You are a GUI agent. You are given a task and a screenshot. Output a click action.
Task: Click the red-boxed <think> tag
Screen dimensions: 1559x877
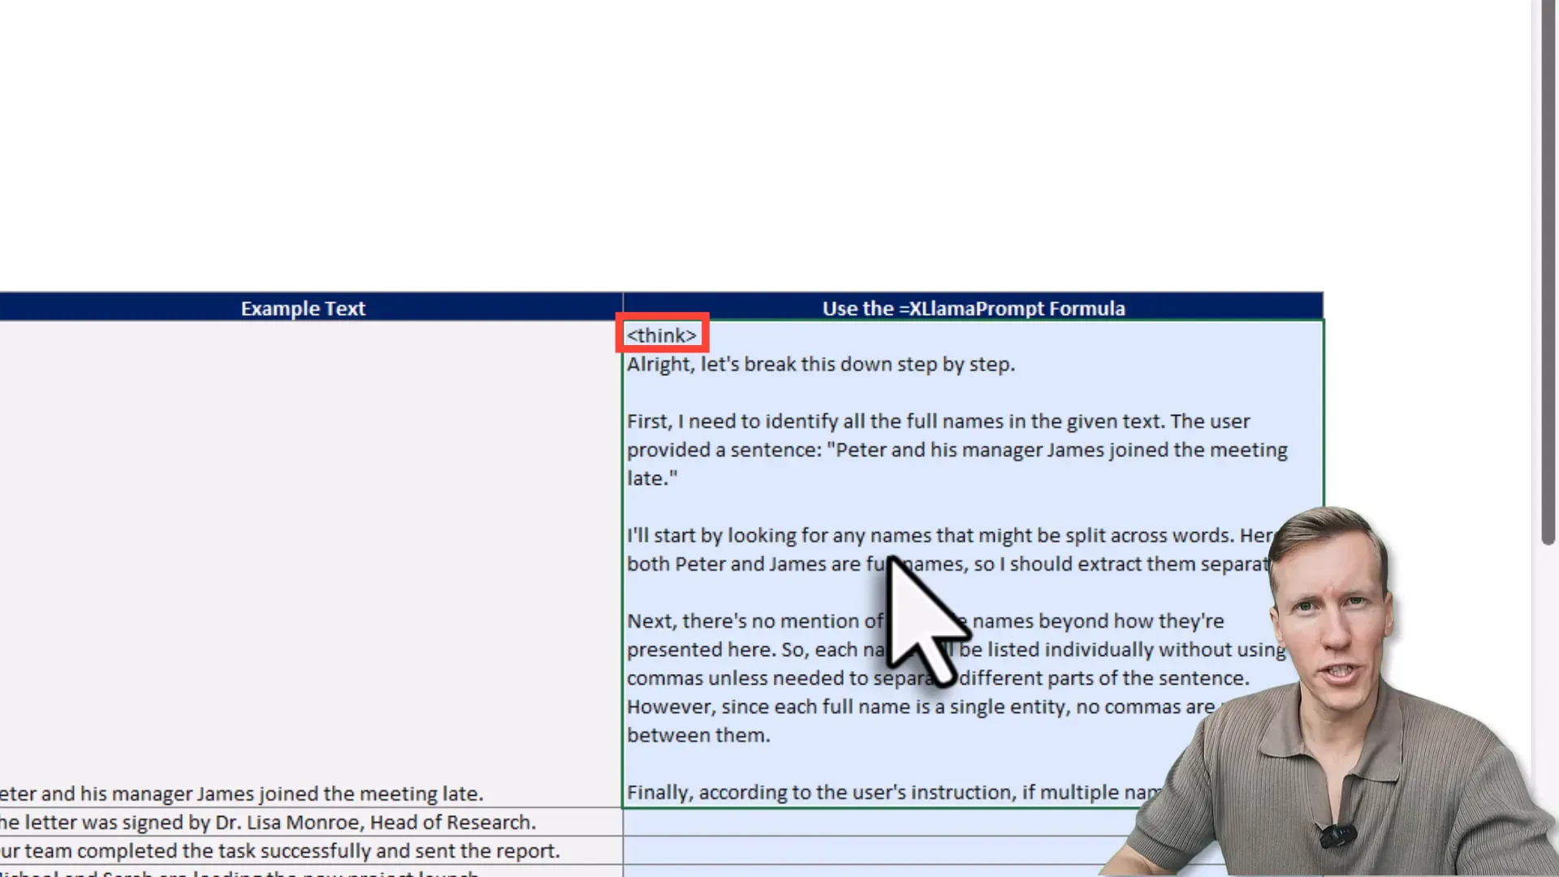pos(662,335)
